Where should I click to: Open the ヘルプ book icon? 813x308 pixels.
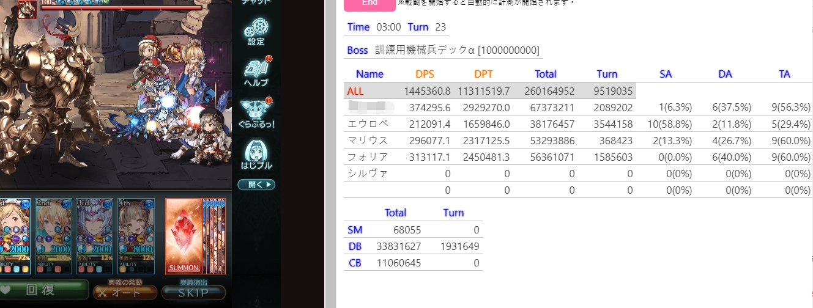(257, 71)
